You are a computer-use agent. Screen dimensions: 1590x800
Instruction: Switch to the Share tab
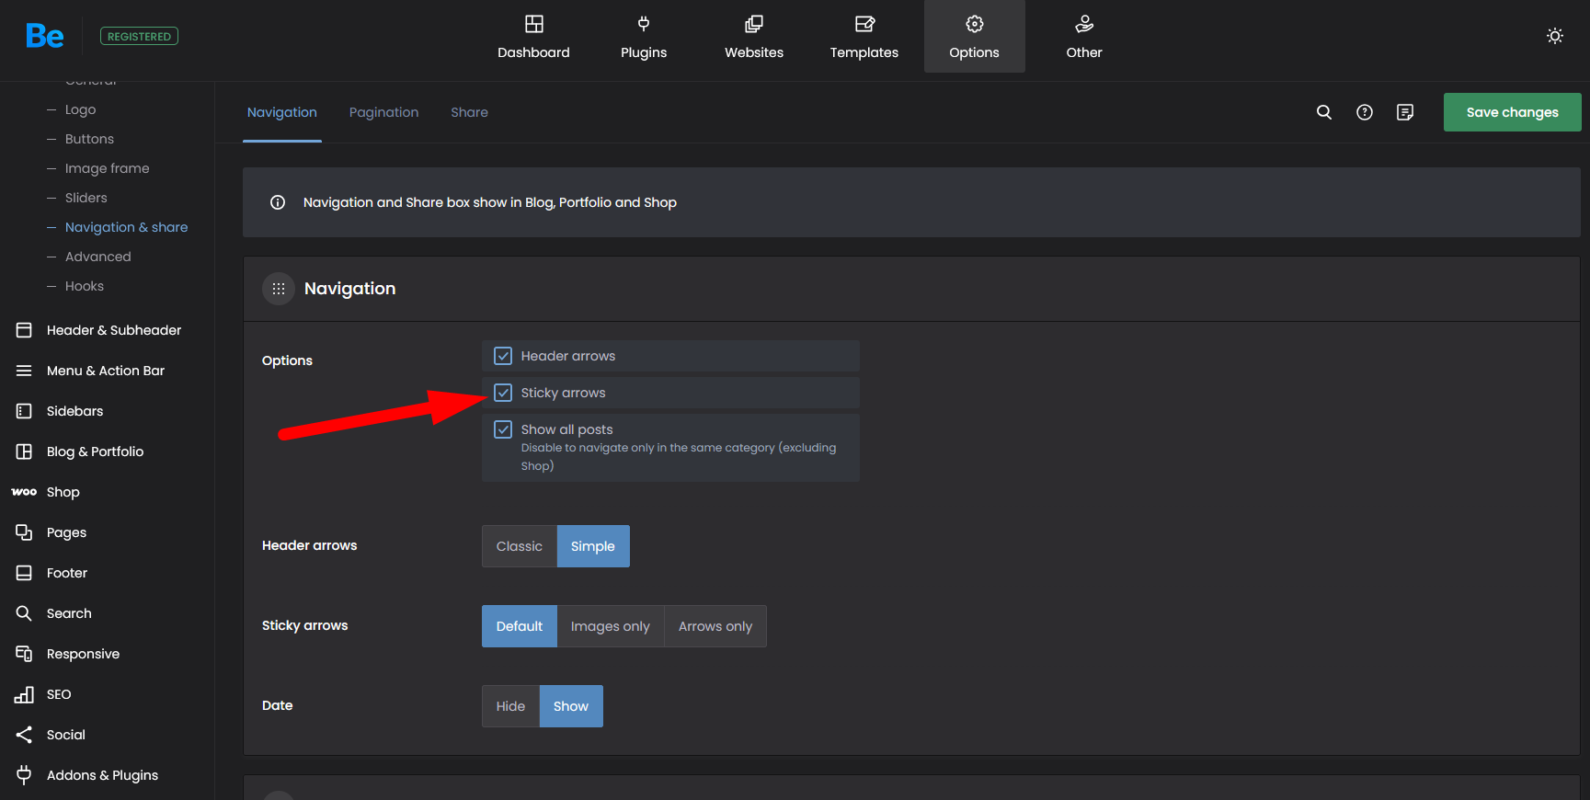tap(469, 112)
